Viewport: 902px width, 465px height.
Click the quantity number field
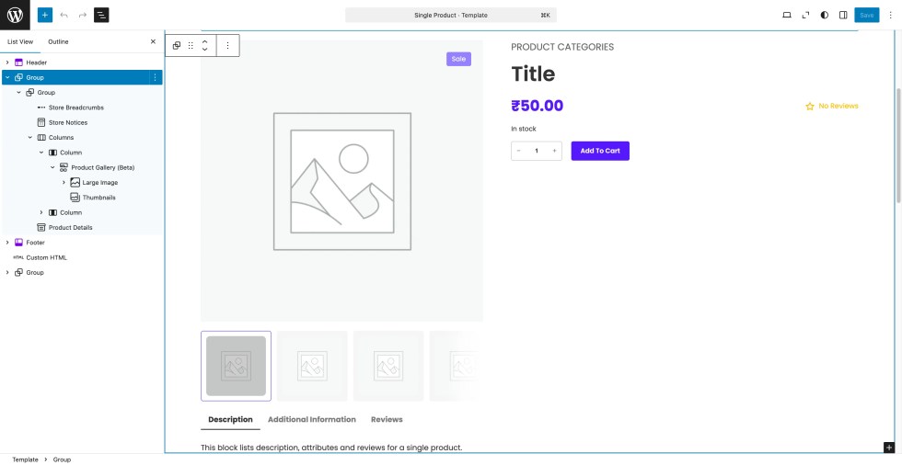(537, 151)
